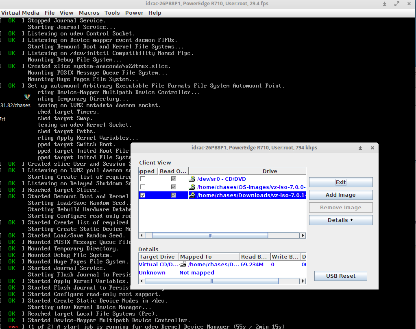The width and height of the screenshot is (416, 329).
Task: Select the Drive column header
Action: tap(270, 171)
